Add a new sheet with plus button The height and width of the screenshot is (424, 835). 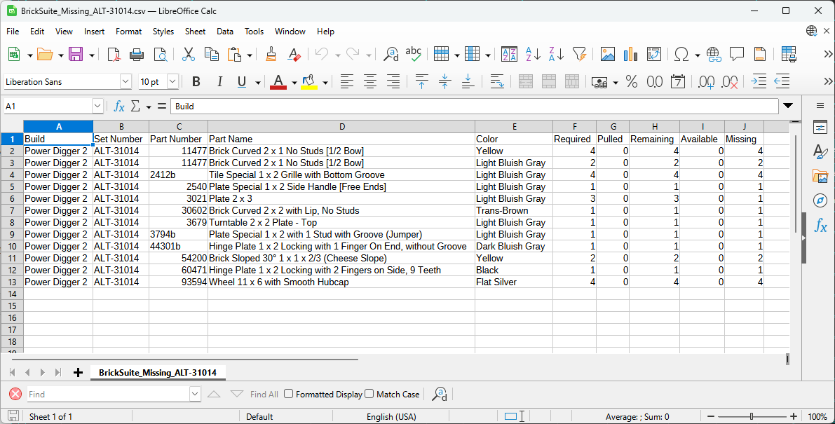point(78,372)
